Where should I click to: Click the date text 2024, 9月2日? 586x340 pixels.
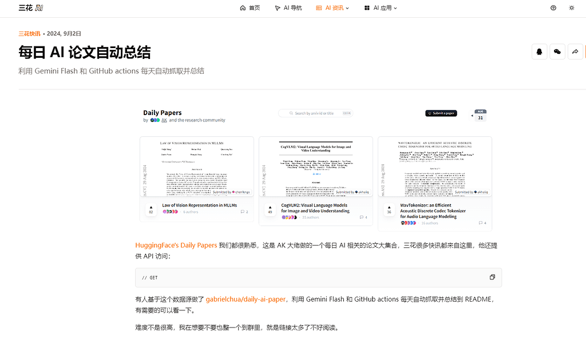(x=64, y=34)
